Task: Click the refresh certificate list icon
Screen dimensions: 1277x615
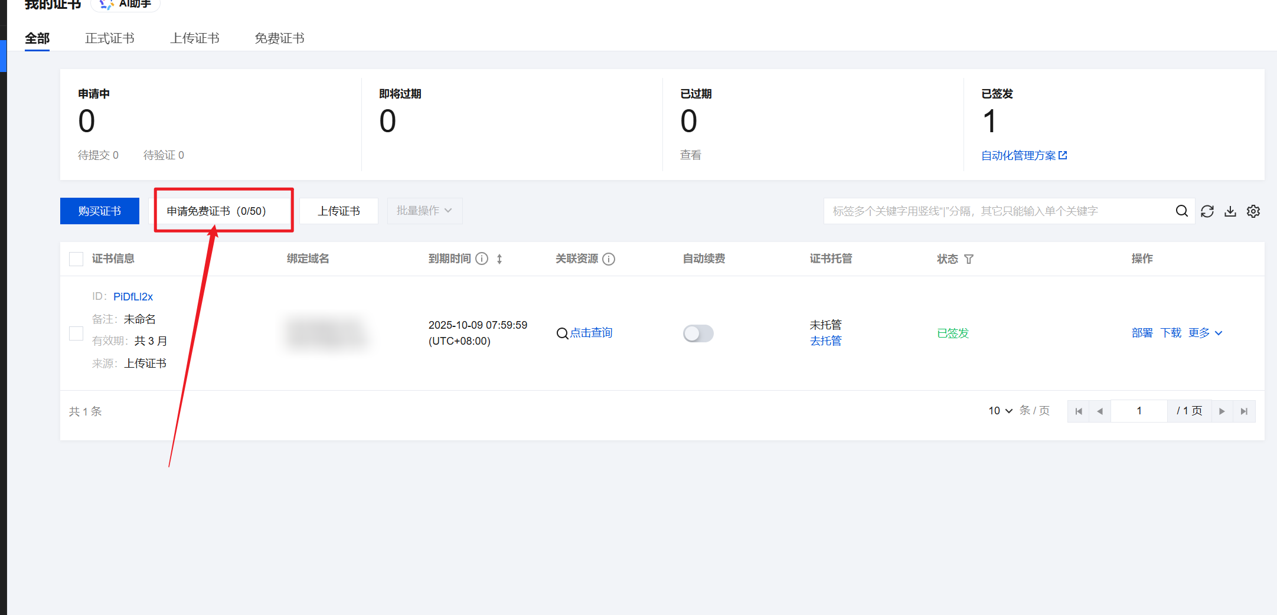Action: click(1207, 211)
